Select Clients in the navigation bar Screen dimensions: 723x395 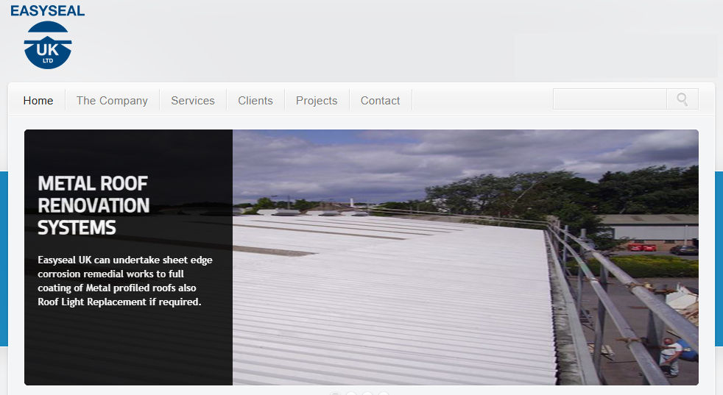[255, 101]
